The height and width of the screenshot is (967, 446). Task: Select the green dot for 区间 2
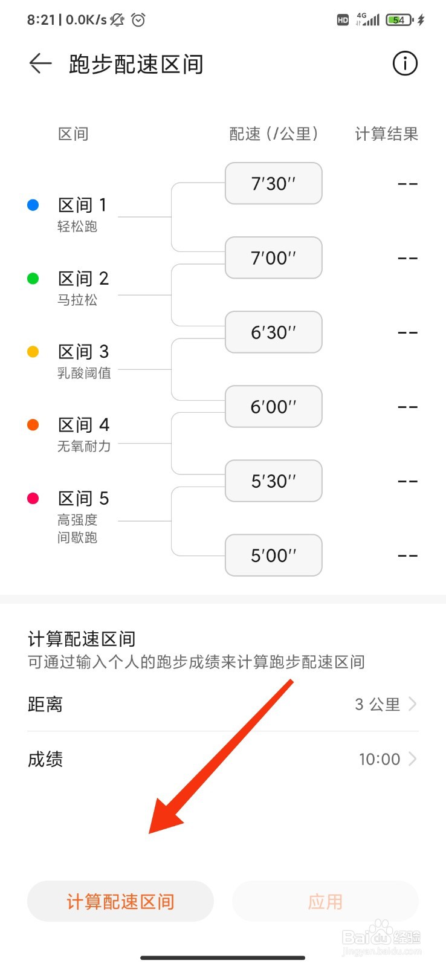click(x=33, y=278)
